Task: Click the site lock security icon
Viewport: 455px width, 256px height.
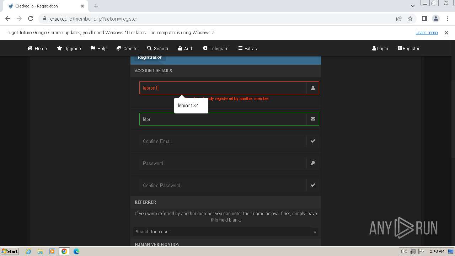Action: (x=45, y=19)
